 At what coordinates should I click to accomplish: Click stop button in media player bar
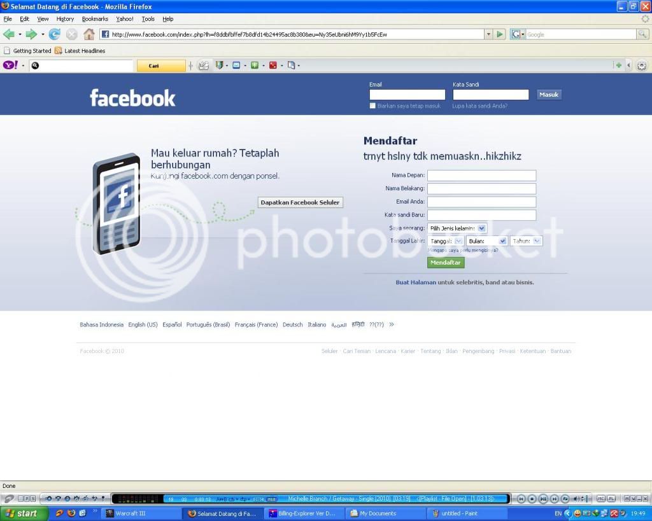[x=532, y=499]
